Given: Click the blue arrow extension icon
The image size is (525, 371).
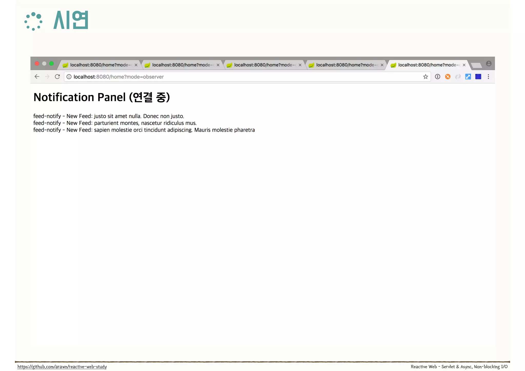Looking at the screenshot, I should pos(468,77).
